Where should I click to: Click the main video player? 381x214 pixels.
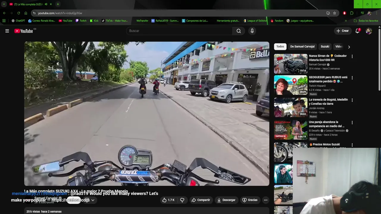point(147,114)
